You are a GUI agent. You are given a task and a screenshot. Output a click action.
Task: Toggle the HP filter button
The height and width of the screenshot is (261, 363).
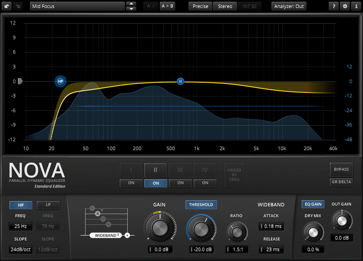point(21,205)
